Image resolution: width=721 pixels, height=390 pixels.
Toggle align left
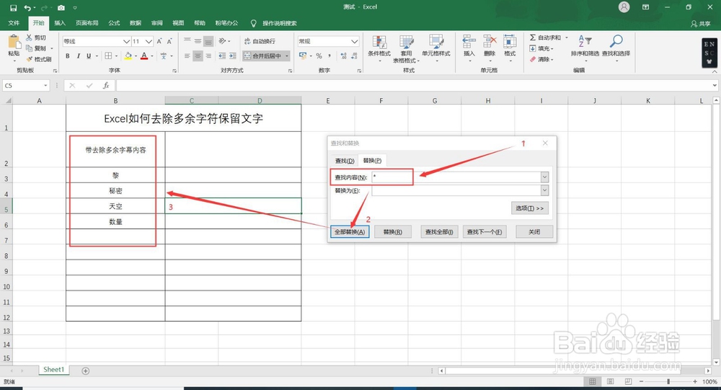click(x=187, y=56)
